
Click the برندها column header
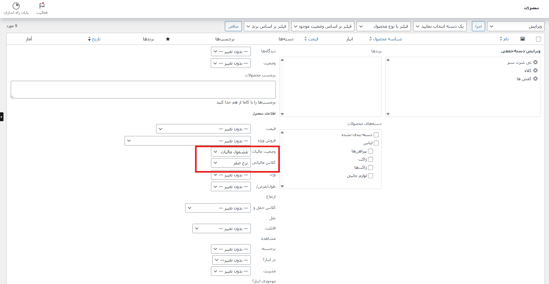click(x=148, y=39)
